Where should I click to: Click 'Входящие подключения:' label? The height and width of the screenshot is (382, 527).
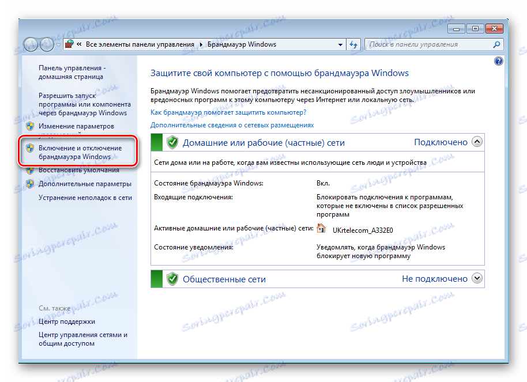(x=193, y=197)
